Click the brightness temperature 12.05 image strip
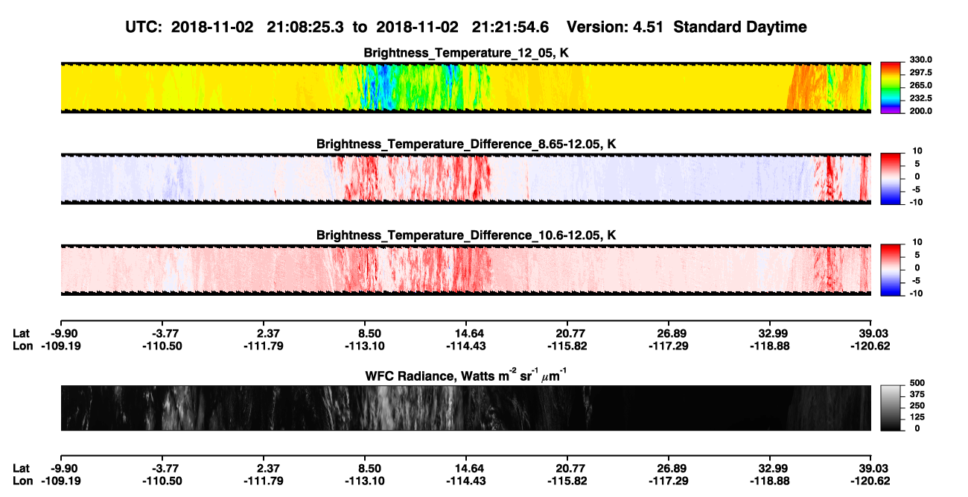Image resolution: width=968 pixels, height=497 pixels. pyautogui.click(x=465, y=87)
